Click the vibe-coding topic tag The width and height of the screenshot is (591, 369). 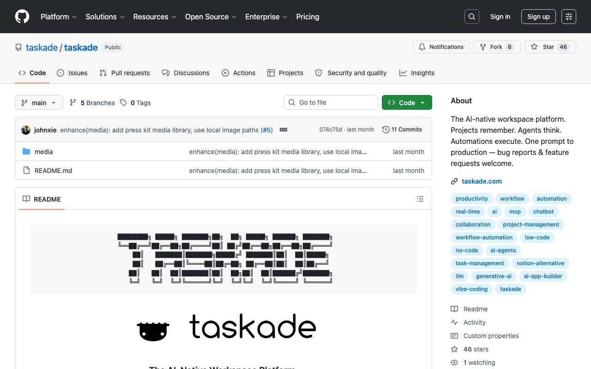point(471,289)
